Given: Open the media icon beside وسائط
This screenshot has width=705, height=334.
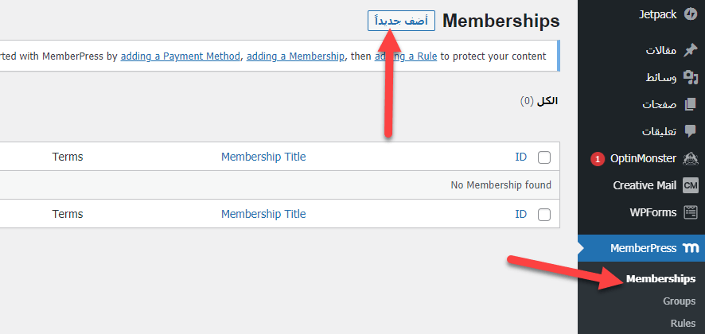Looking at the screenshot, I should pos(690,77).
